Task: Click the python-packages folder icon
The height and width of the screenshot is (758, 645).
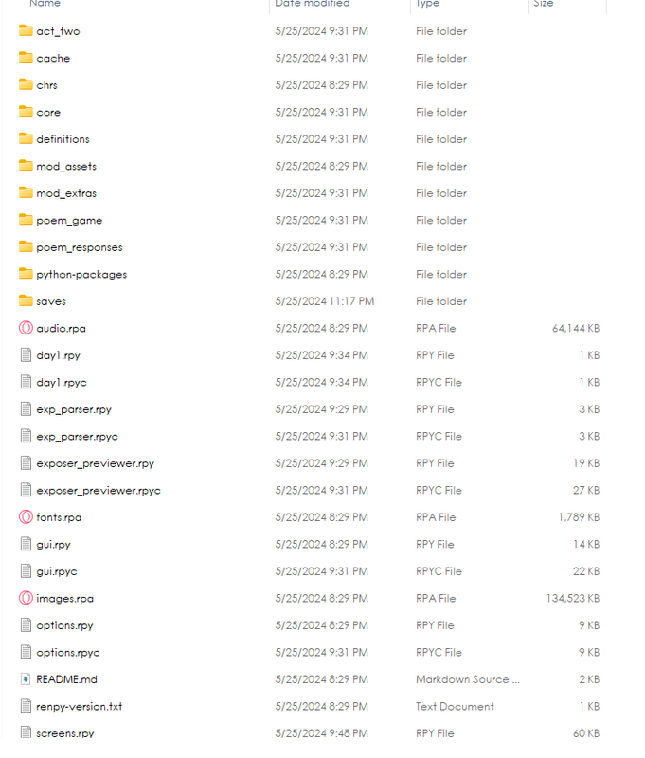Action: point(26,274)
